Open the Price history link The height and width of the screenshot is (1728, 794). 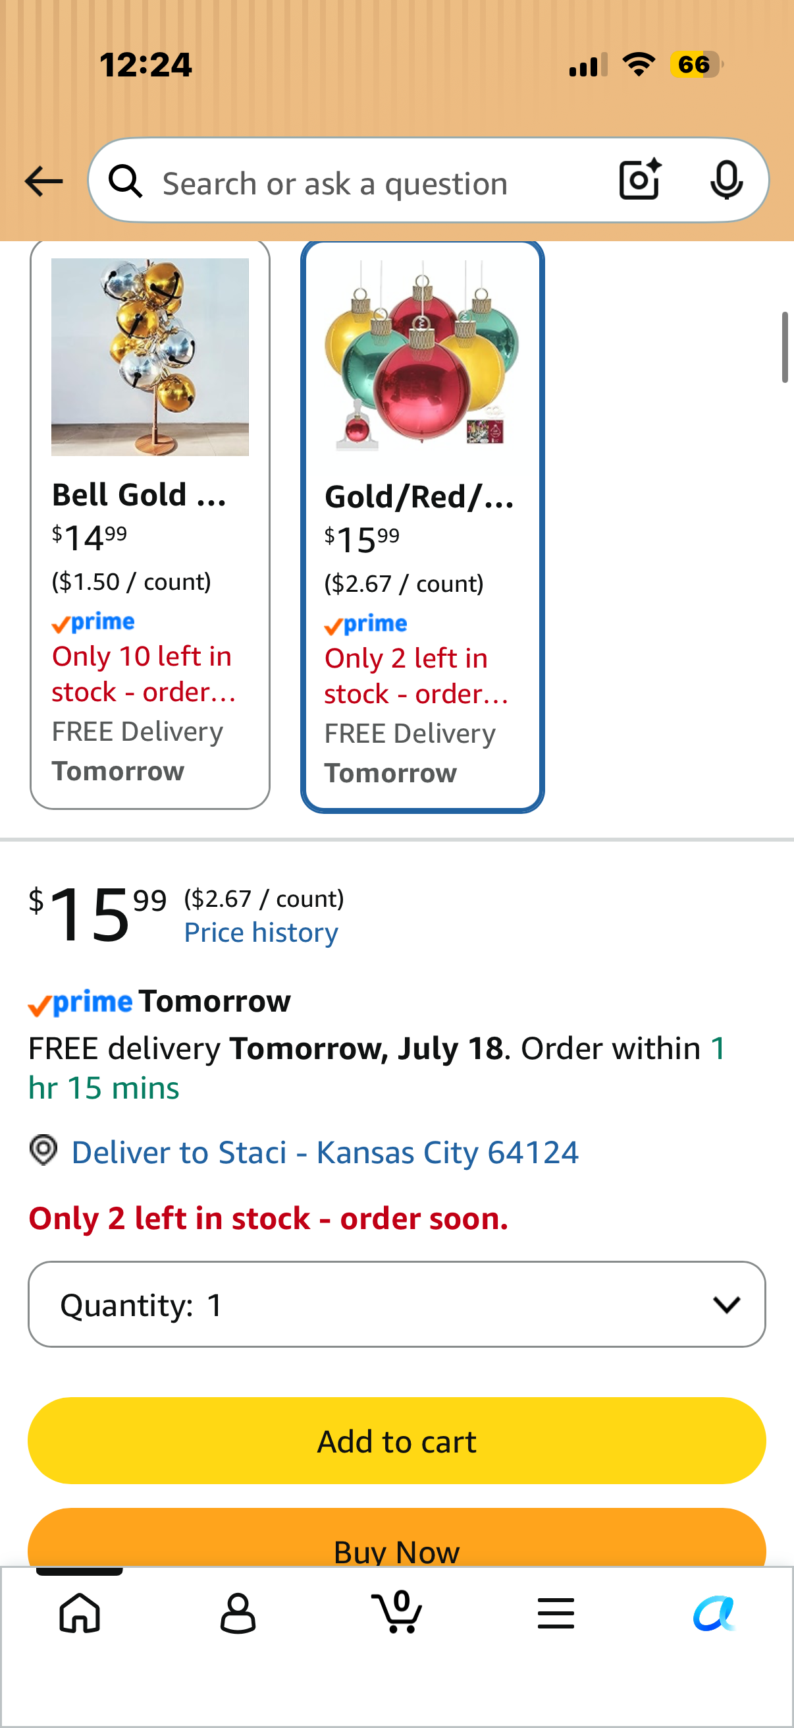point(261,933)
